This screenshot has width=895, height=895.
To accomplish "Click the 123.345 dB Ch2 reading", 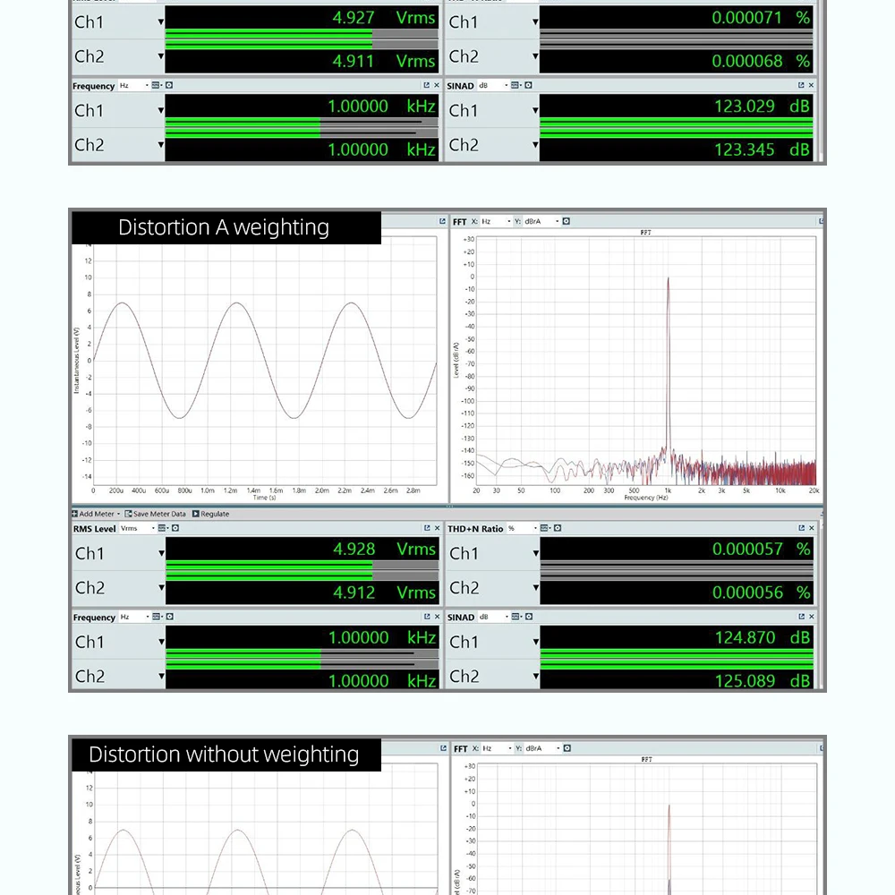I will pyautogui.click(x=762, y=149).
